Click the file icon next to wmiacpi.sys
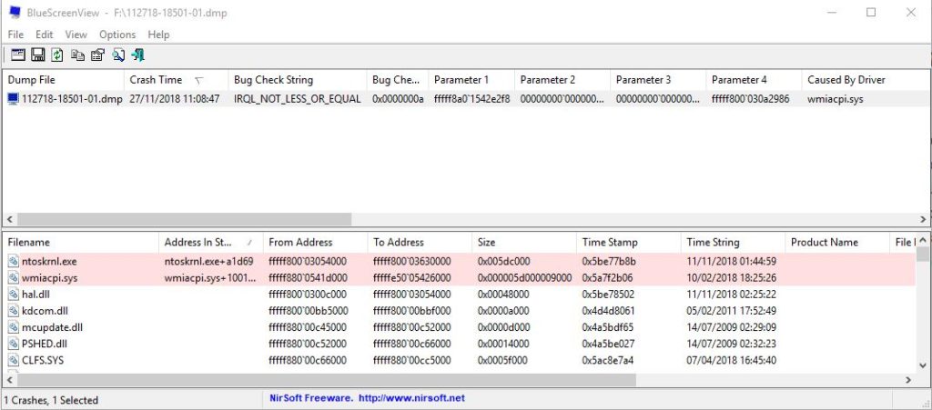The width and height of the screenshot is (932, 410). (x=13, y=277)
